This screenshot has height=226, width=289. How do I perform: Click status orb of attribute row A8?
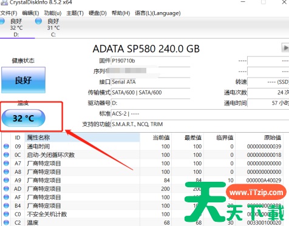6,171
